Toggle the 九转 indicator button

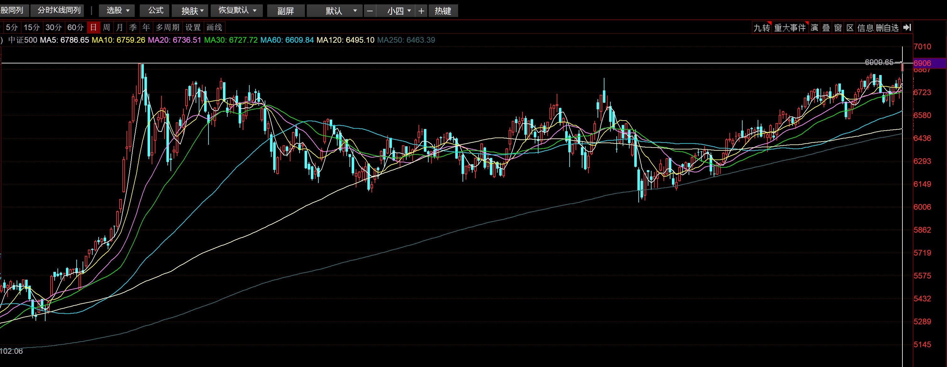(x=761, y=28)
